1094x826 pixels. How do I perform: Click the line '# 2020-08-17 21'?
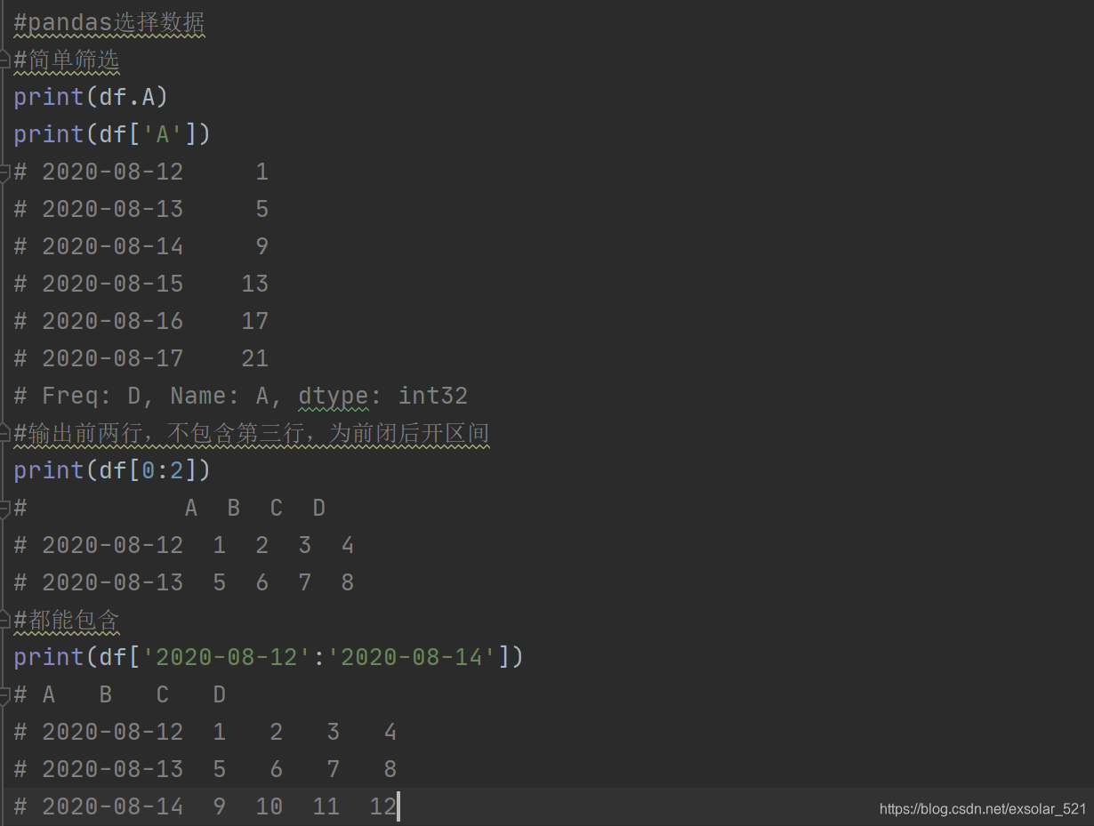click(x=141, y=358)
